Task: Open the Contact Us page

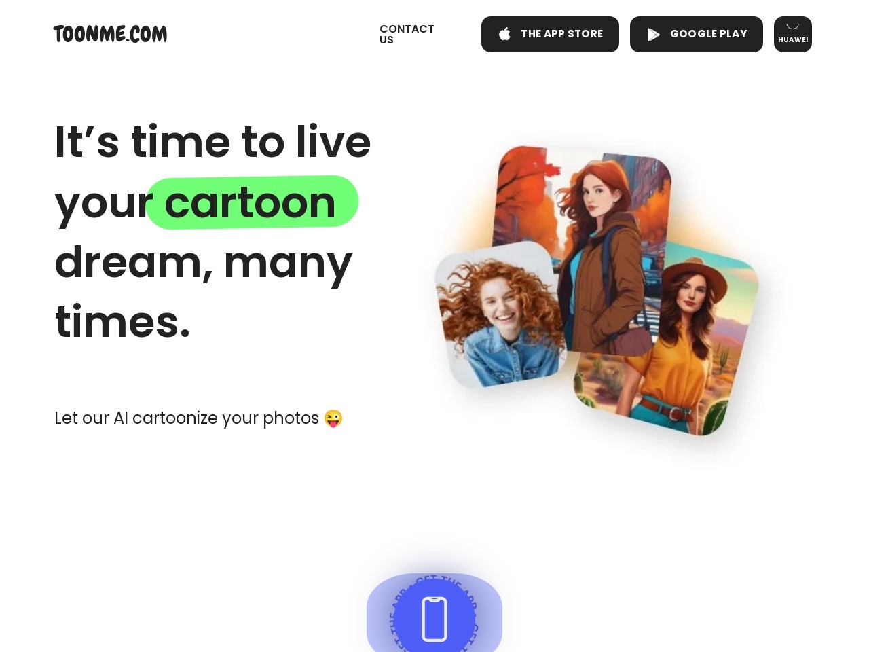Action: click(407, 34)
